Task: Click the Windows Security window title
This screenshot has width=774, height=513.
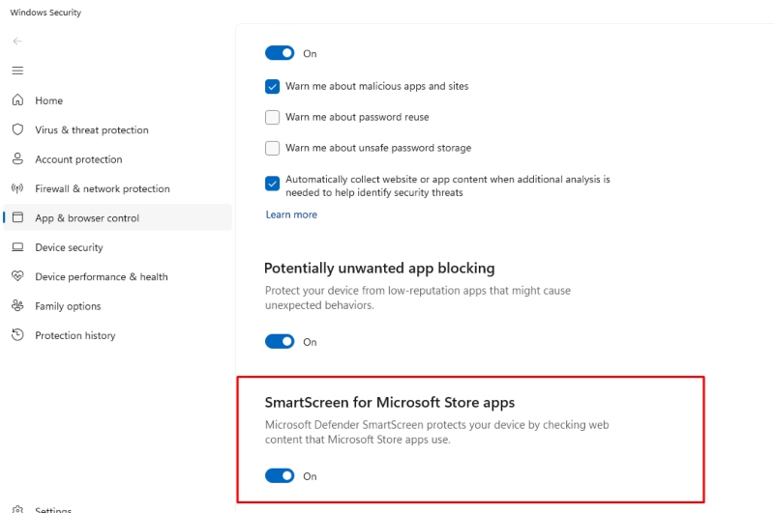Action: coord(45,13)
